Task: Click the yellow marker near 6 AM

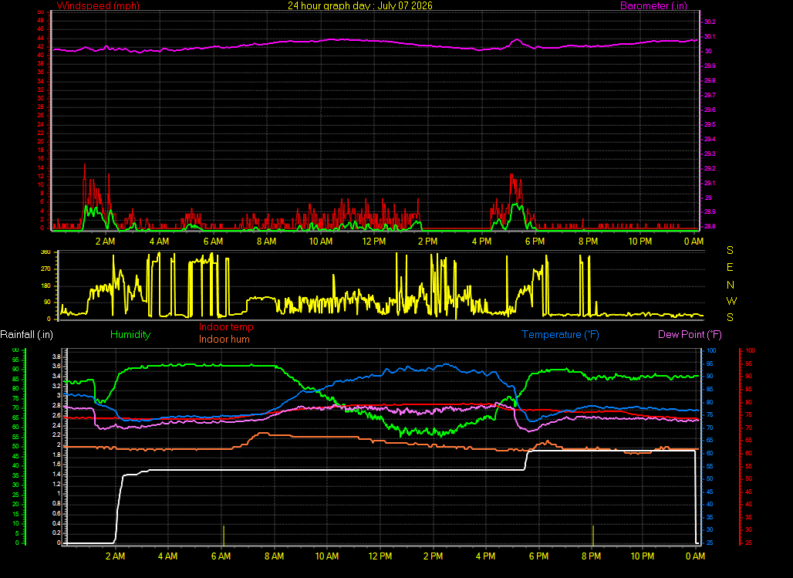Action: pos(224,536)
